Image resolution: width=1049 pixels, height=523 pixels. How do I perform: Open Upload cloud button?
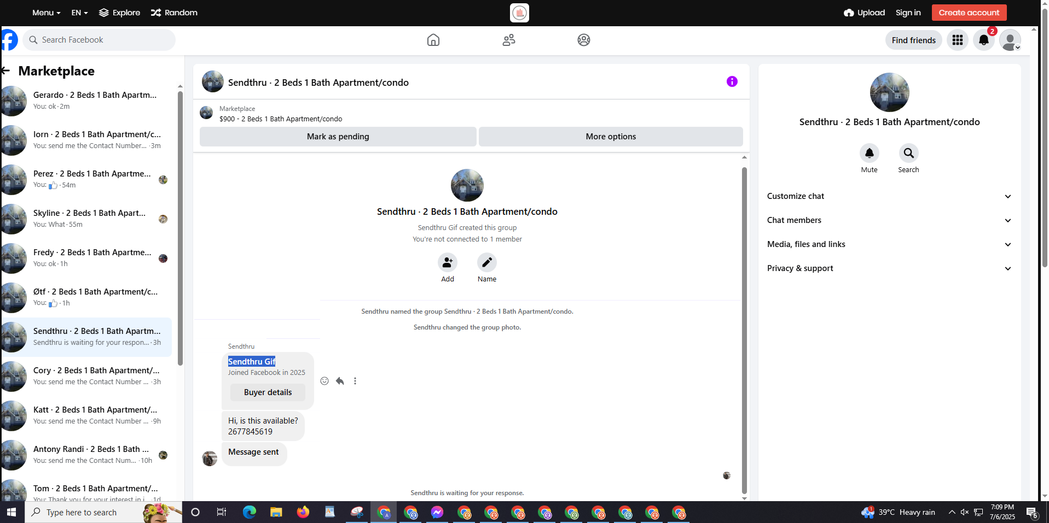point(865,13)
